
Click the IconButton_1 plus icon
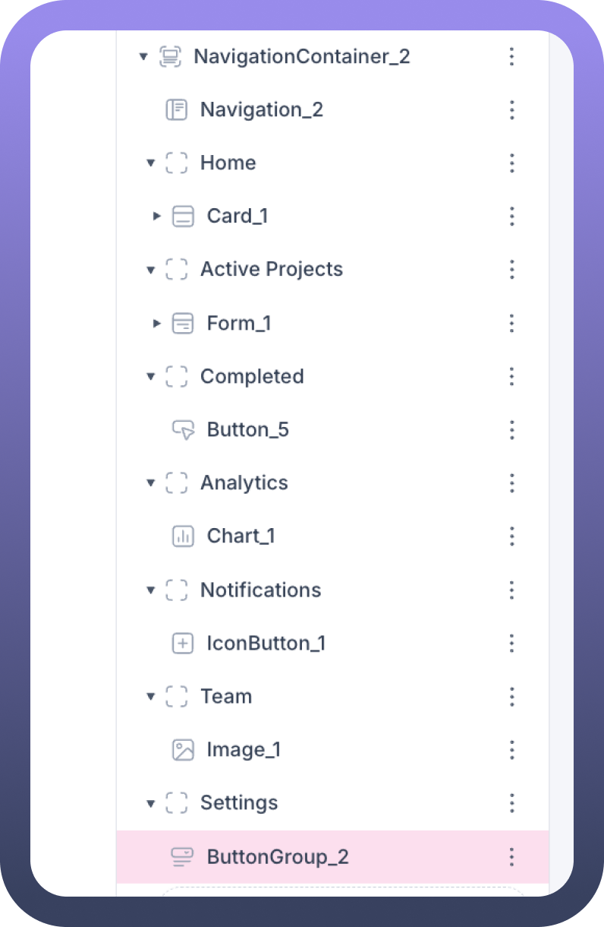pos(183,644)
